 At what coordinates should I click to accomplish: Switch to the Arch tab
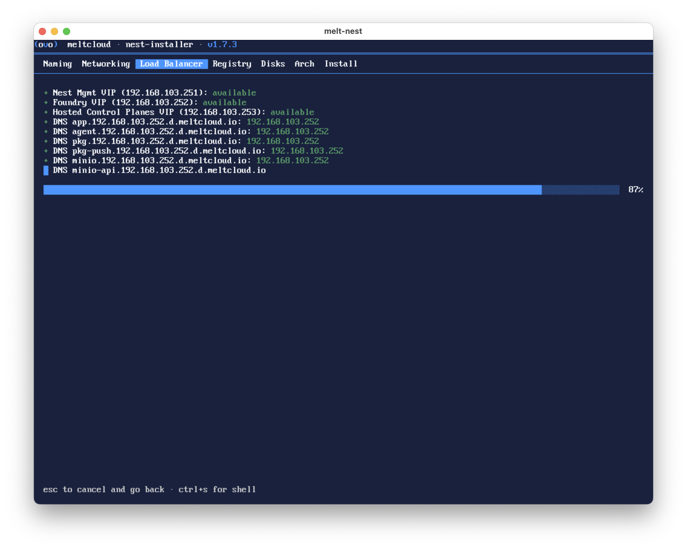point(304,64)
